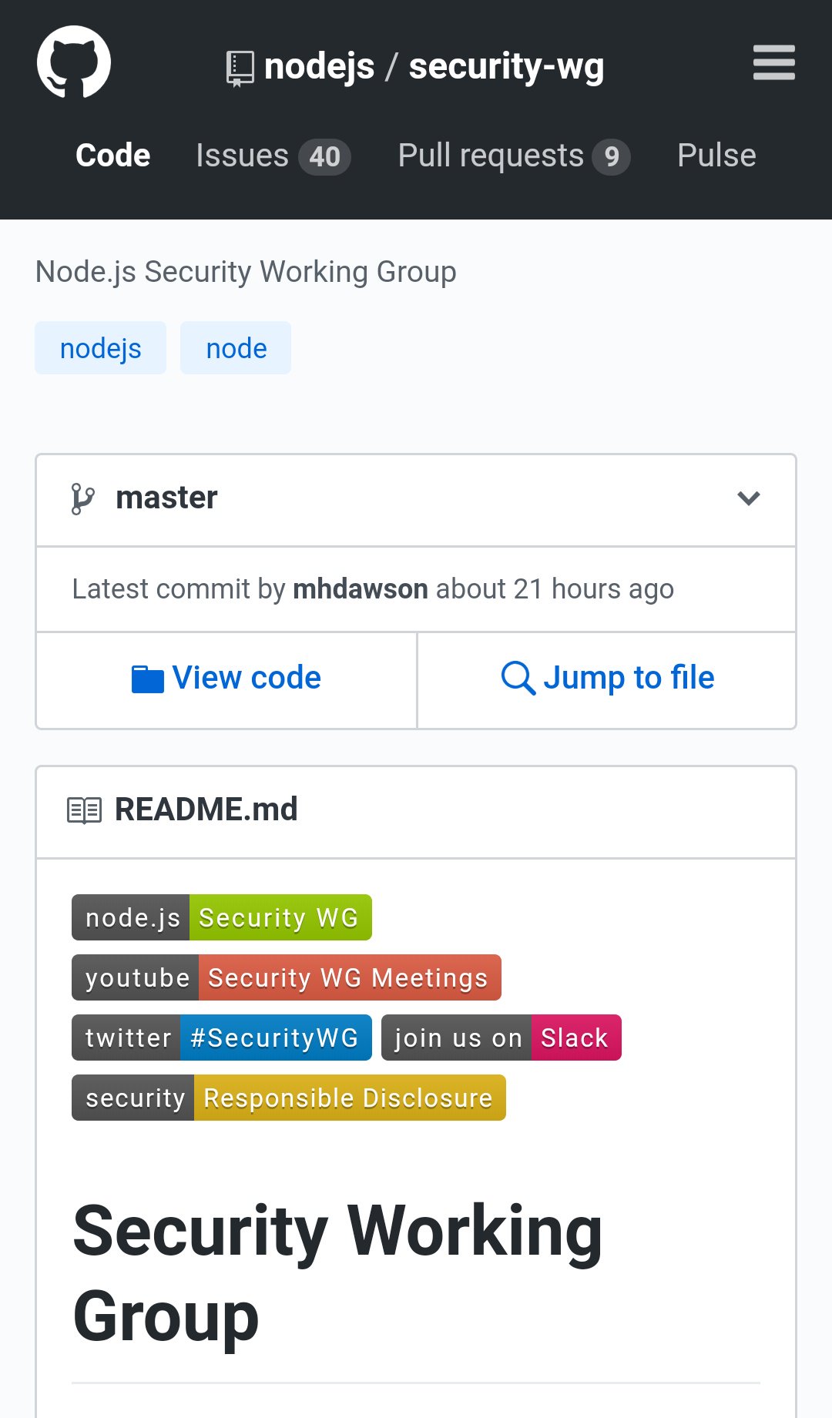This screenshot has height=1418, width=832.
Task: Click the Security Working Group heading
Action: pos(337,1273)
